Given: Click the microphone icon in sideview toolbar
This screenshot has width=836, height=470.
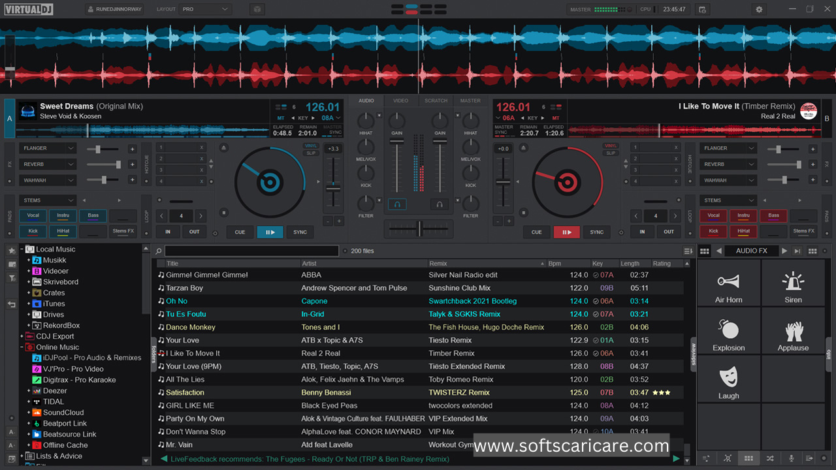Looking at the screenshot, I should click(x=792, y=459).
